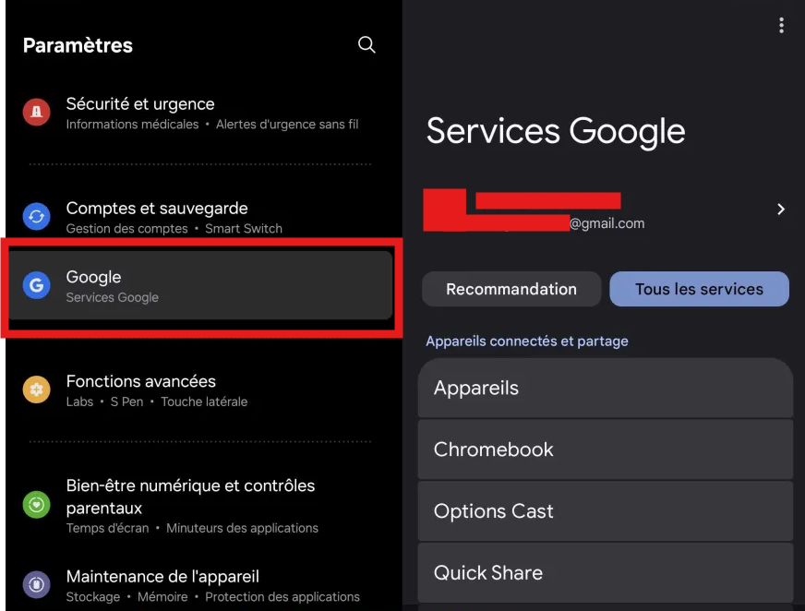
Task: Tap the gmail.com account email address
Action: pyautogui.click(x=607, y=223)
